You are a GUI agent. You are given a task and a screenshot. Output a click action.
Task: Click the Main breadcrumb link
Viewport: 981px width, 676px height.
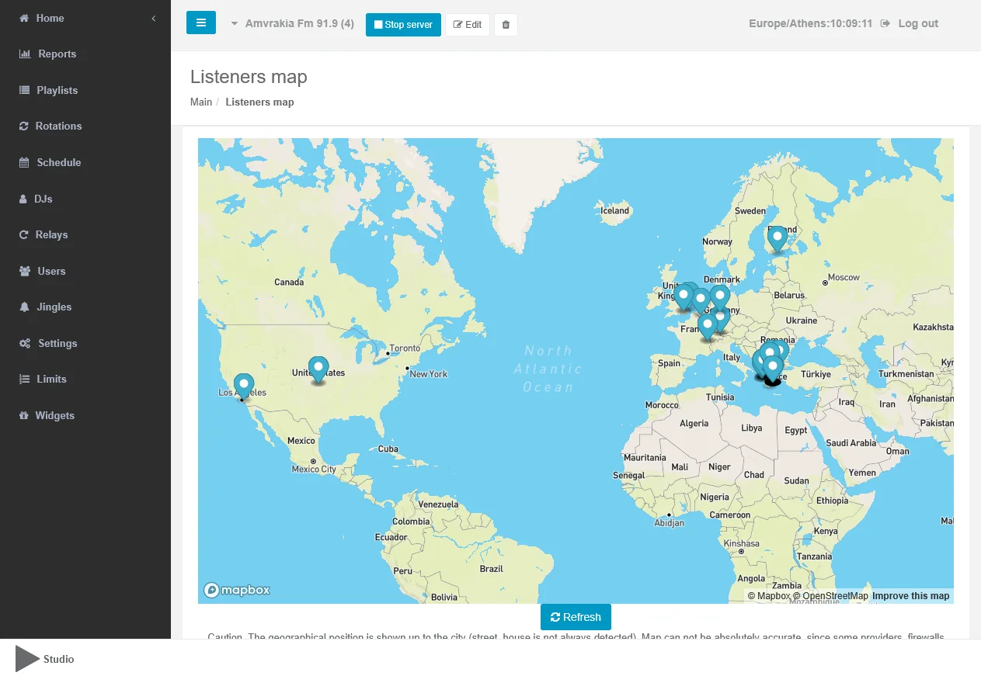coord(201,102)
